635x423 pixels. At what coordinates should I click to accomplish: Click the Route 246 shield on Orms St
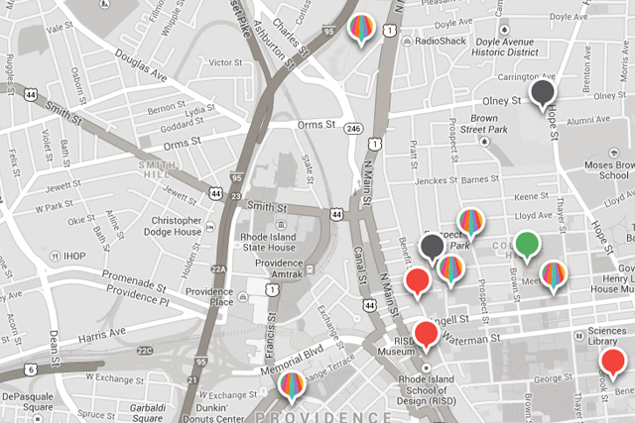pos(352,127)
